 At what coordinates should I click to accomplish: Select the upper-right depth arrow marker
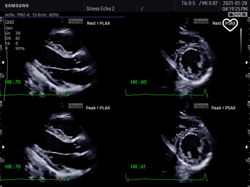(x=246, y=62)
